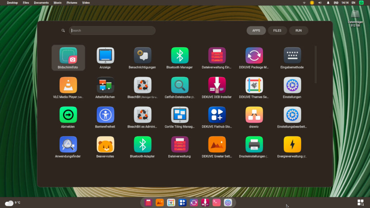Open Bluetooth Manager app

click(x=180, y=56)
